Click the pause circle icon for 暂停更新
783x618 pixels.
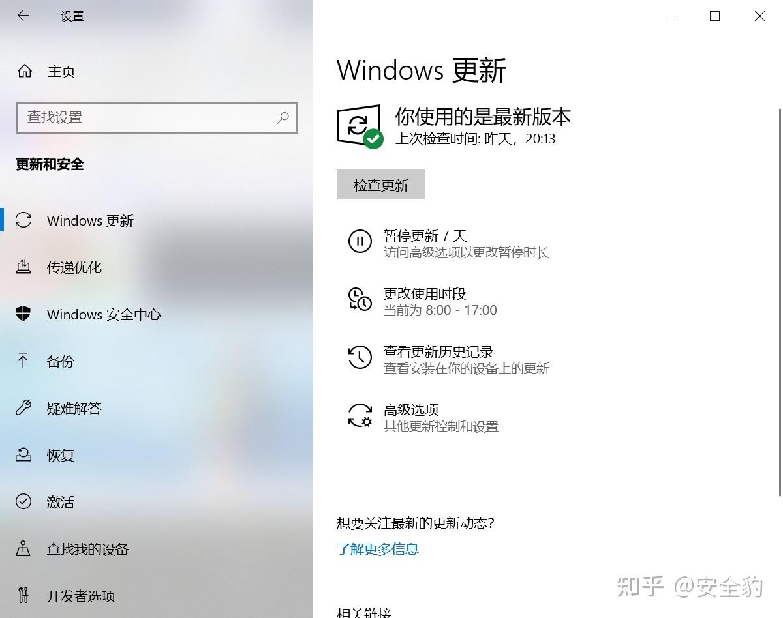click(x=360, y=241)
